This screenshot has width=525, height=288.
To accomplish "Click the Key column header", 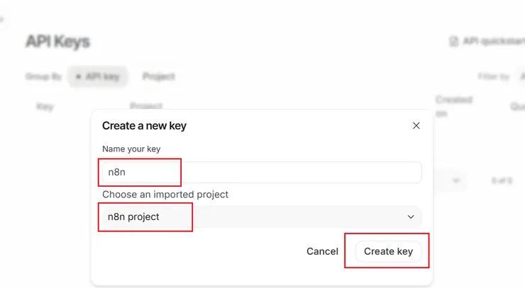I will [x=45, y=107].
